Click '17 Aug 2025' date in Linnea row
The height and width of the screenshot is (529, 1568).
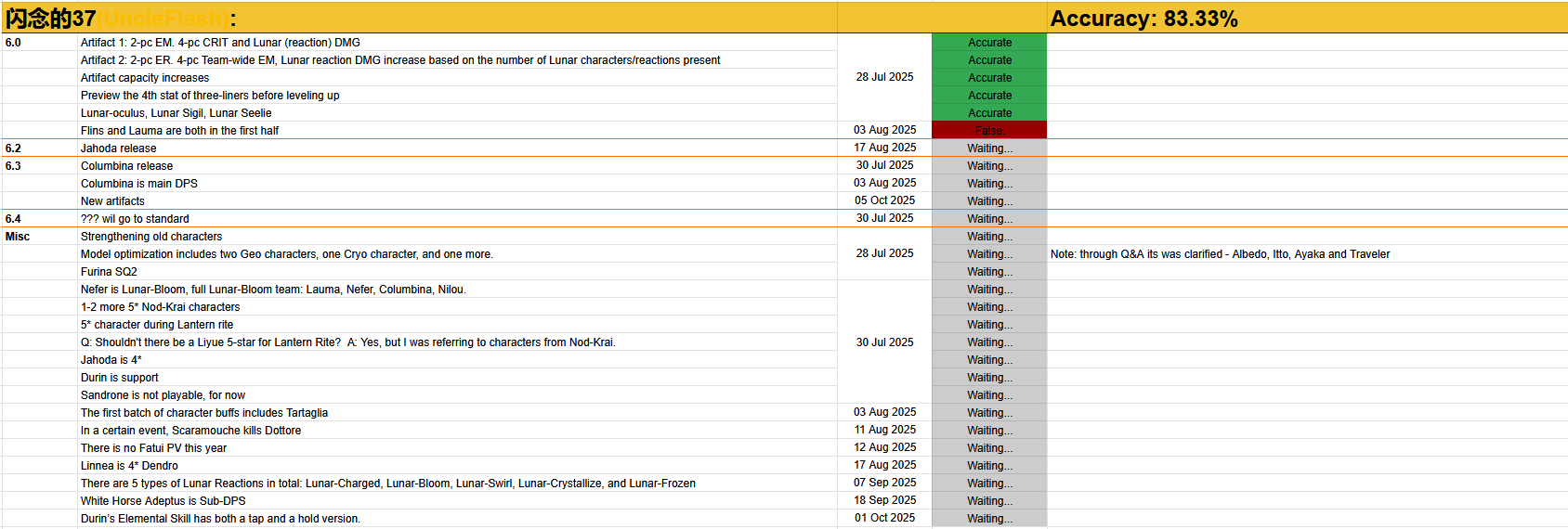(884, 465)
